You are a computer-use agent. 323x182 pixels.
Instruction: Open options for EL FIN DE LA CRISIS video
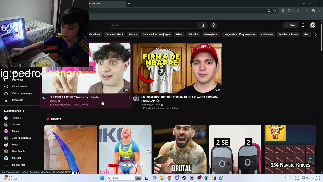pos(129,97)
